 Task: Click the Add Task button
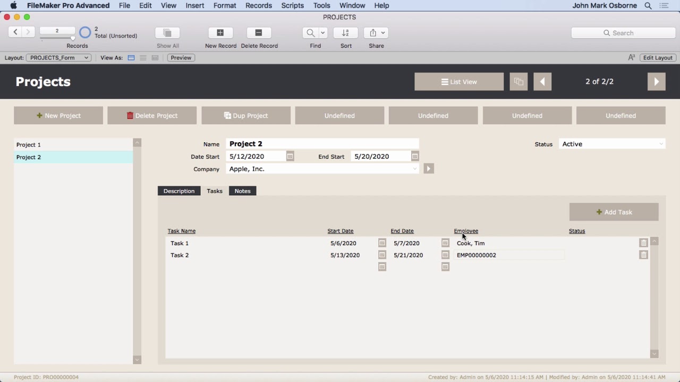[614, 212]
